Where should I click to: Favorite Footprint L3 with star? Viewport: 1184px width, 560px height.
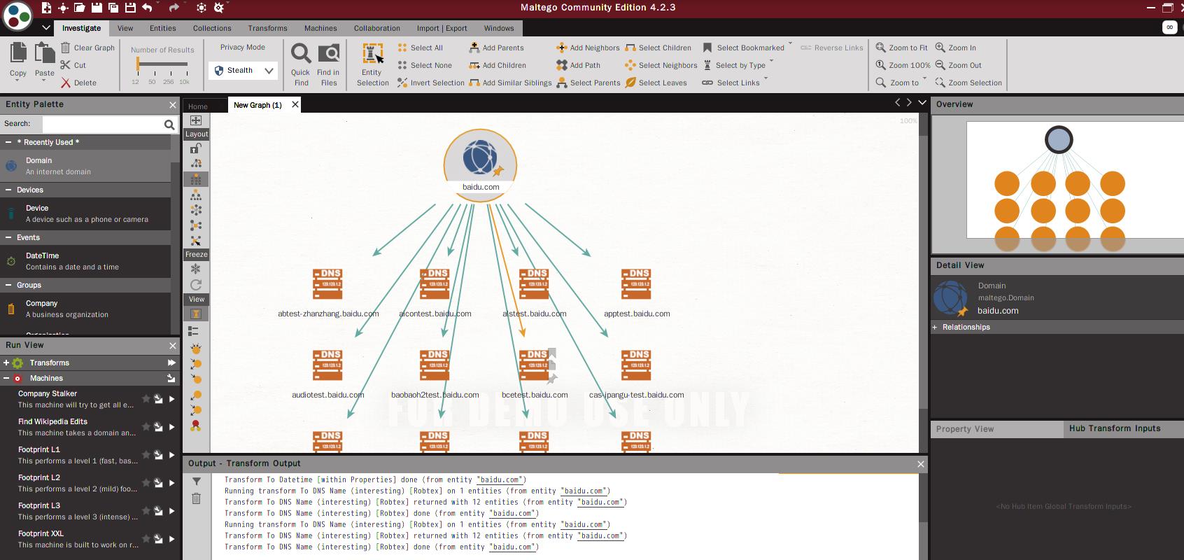[146, 511]
